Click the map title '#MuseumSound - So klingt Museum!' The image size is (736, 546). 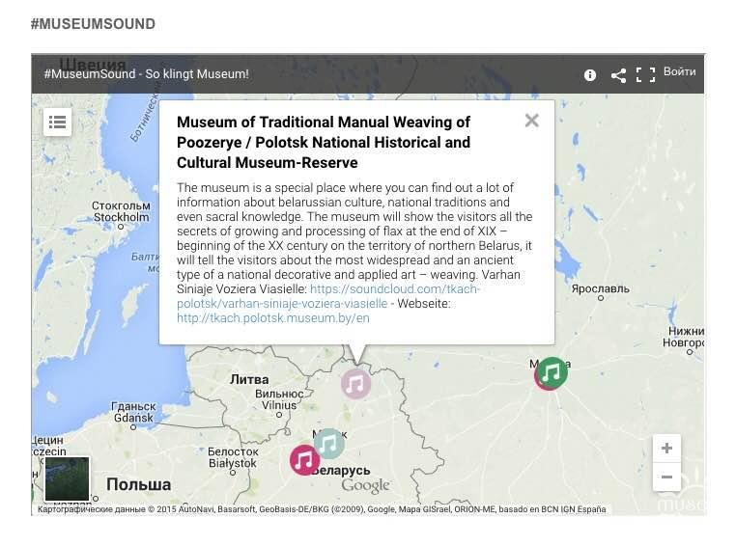click(146, 73)
